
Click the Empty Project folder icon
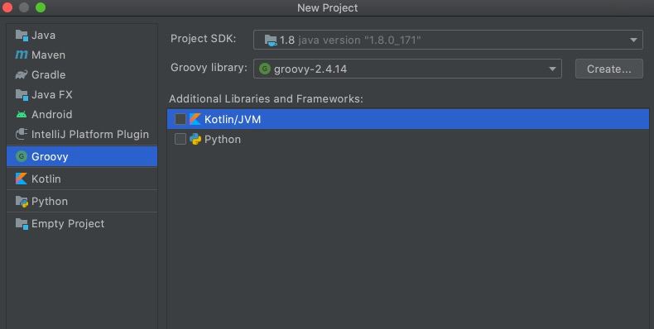pyautogui.click(x=22, y=224)
